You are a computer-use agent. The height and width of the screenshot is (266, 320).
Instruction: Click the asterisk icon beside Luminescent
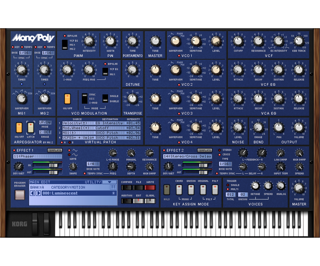coord(114,193)
